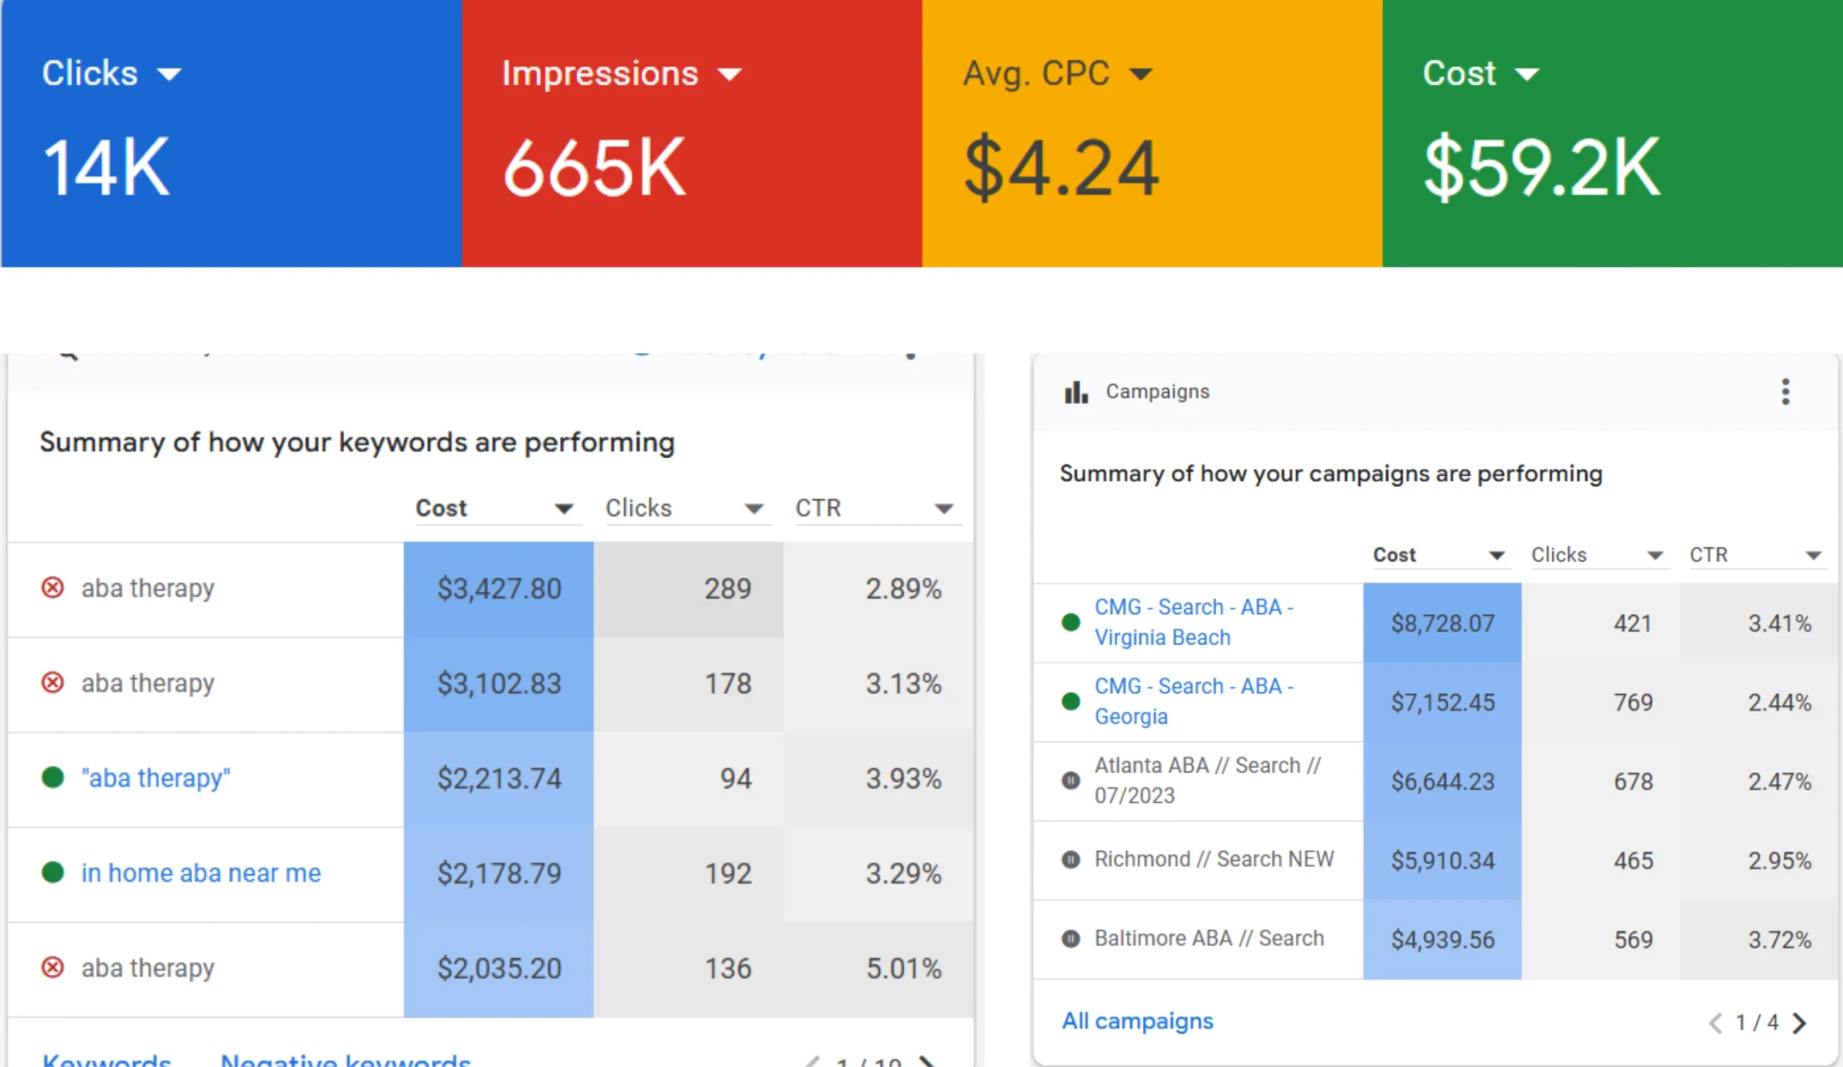Click the Campaigns bar chart icon

1076,392
